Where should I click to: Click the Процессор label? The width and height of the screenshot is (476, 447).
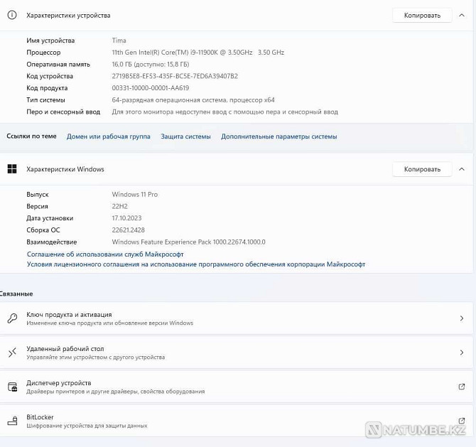[43, 52]
